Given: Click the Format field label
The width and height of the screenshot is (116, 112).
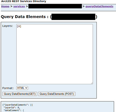Looking at the screenshot, I should click(8, 88).
